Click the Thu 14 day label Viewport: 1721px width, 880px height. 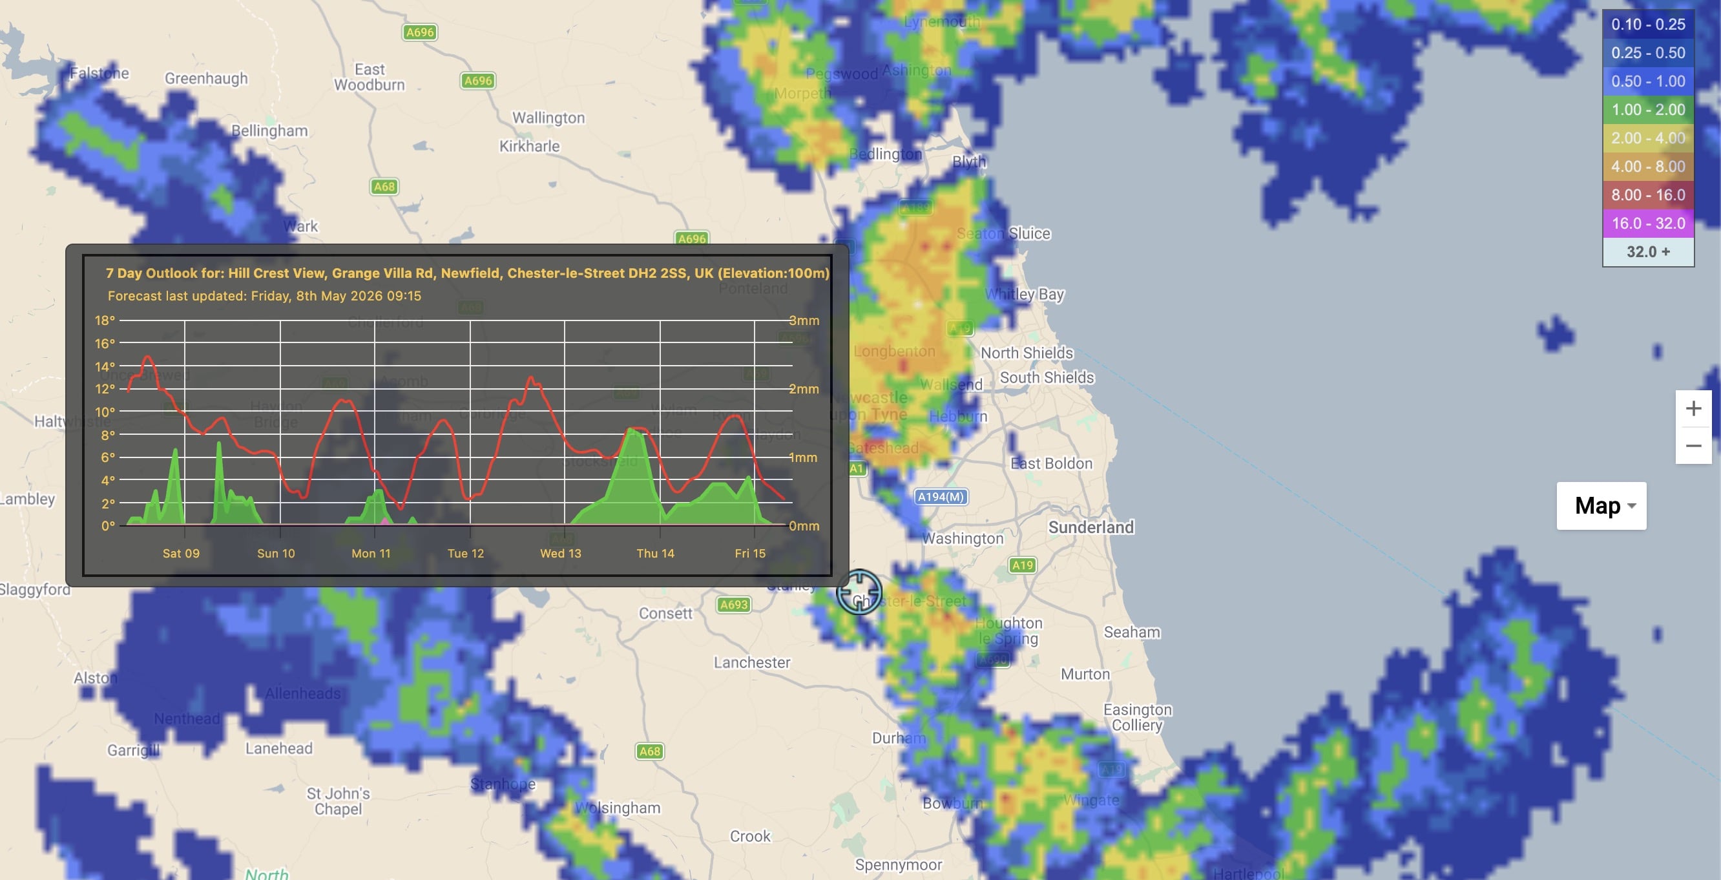[x=656, y=553]
